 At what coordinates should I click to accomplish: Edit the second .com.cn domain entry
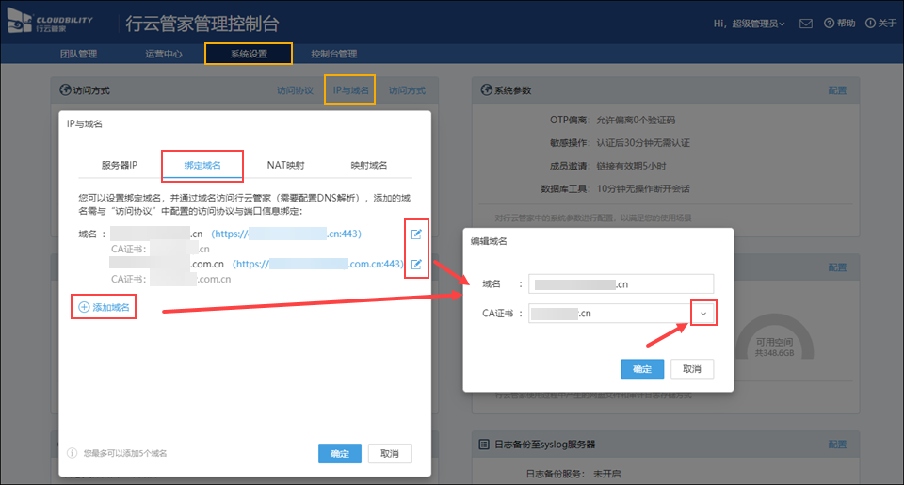click(x=416, y=265)
